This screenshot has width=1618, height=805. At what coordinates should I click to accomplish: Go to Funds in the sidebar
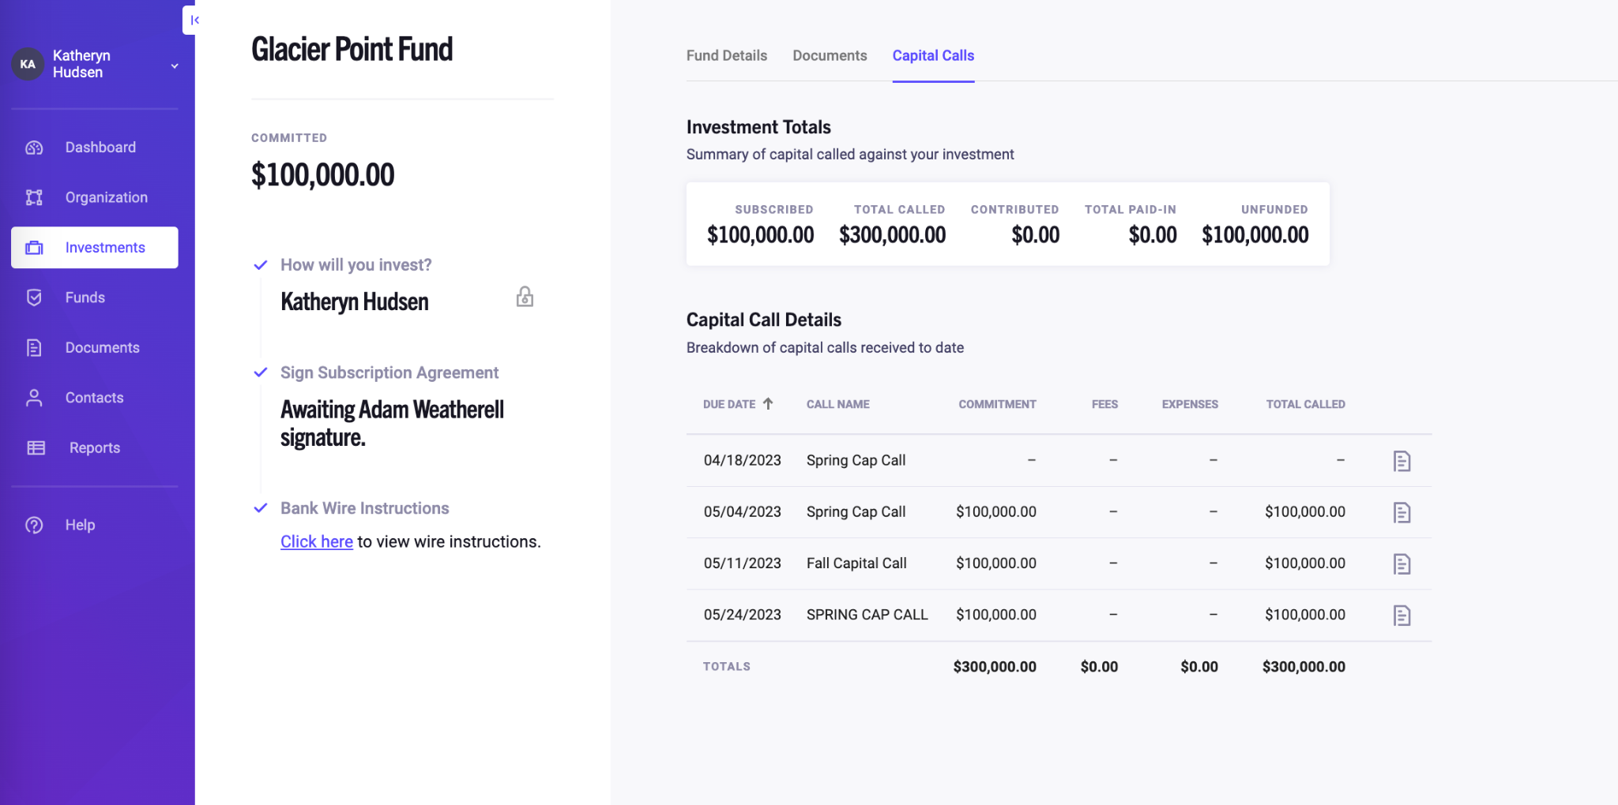[x=85, y=298]
